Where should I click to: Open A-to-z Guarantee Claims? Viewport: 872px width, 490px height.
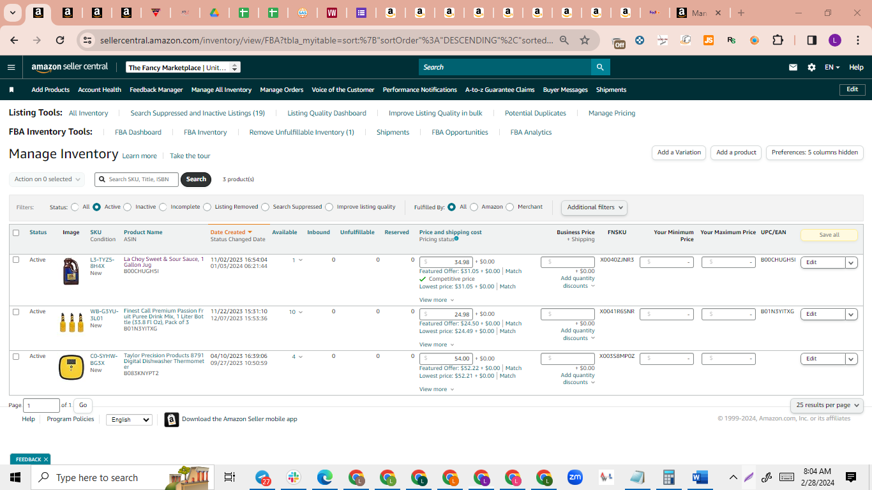(x=500, y=90)
